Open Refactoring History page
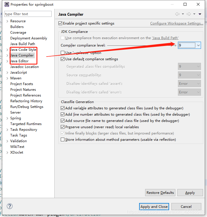Screen dimensions: 207x217 tap(26, 101)
